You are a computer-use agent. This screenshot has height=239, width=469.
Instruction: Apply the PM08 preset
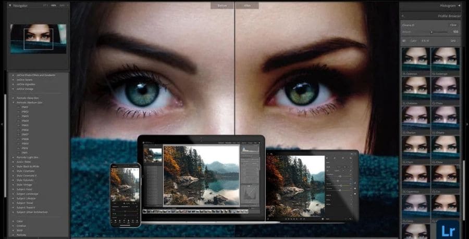coord(25,139)
